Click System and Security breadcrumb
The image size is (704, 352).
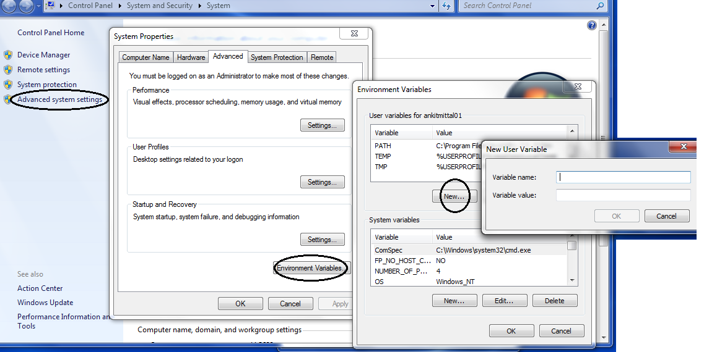(x=159, y=6)
